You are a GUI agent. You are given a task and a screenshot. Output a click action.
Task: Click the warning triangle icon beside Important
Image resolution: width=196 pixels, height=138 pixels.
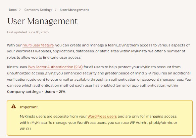pos(14,106)
